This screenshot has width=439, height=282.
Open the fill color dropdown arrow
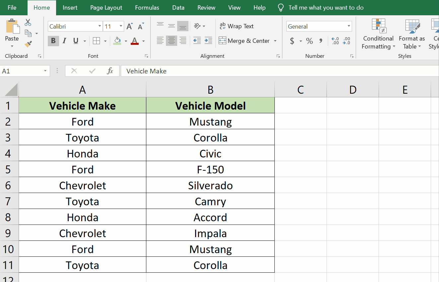[126, 41]
